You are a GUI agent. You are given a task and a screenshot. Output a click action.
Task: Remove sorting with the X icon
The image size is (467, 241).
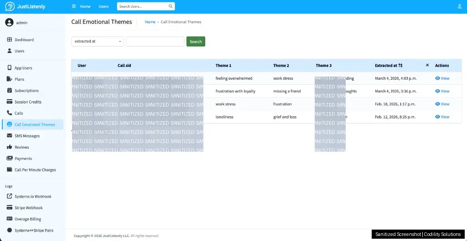pyautogui.click(x=427, y=65)
